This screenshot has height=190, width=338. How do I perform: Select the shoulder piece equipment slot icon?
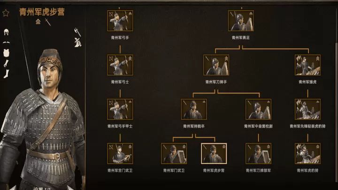point(6,43)
